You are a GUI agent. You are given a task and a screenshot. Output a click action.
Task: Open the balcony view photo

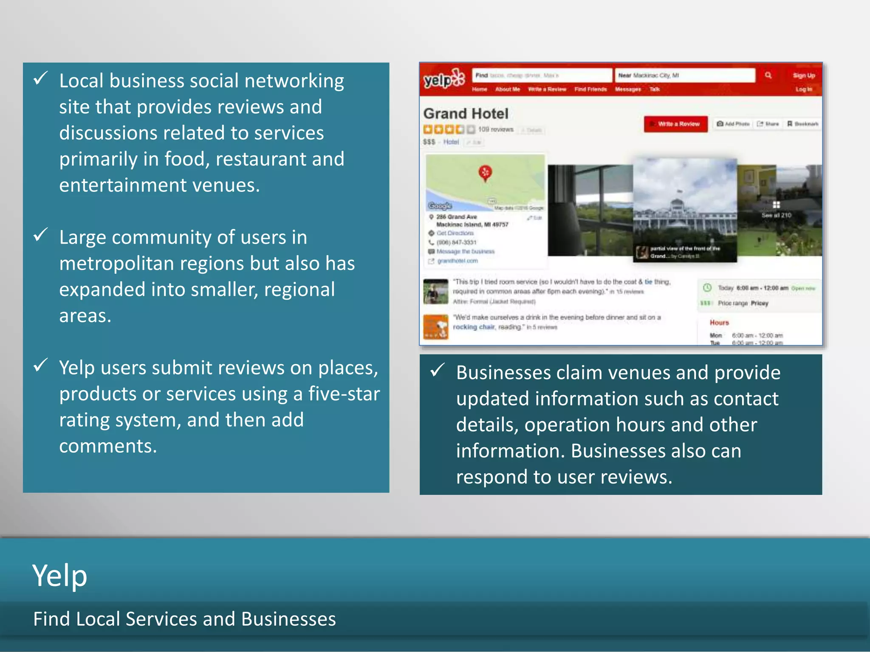(x=590, y=211)
